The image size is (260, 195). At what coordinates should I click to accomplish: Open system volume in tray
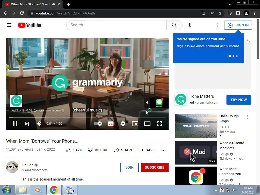(234, 190)
